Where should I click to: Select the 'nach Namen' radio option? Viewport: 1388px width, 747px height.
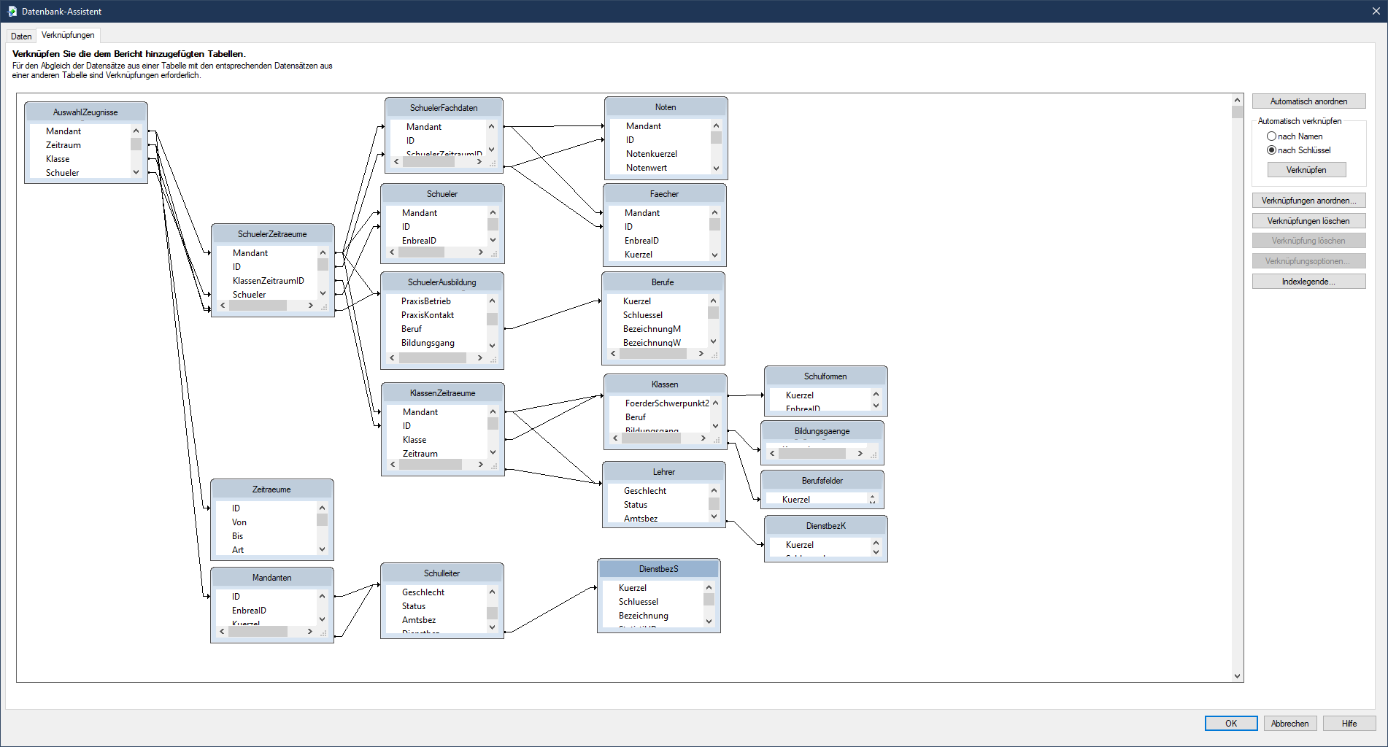tap(1271, 136)
